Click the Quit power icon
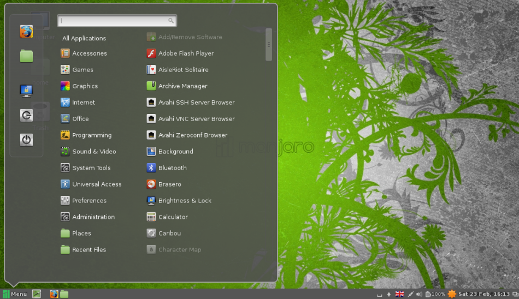The height and width of the screenshot is (299, 519). 26,140
